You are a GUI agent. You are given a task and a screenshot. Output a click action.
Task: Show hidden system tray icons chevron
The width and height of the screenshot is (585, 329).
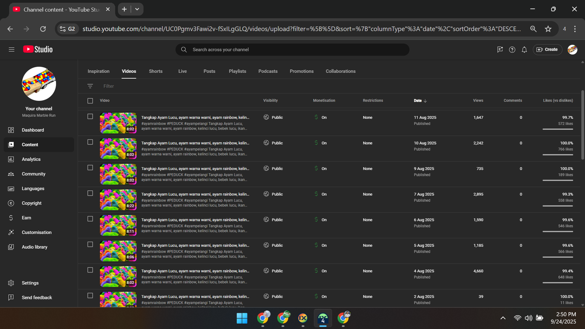pyautogui.click(x=503, y=318)
